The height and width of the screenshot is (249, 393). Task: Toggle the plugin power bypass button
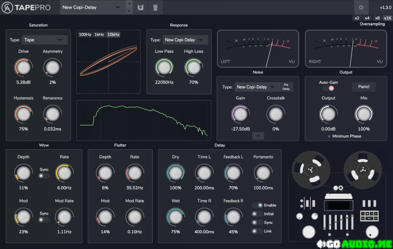click(x=361, y=7)
